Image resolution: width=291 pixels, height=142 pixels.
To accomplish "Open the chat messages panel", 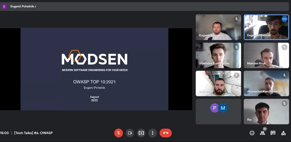I will (x=273, y=133).
